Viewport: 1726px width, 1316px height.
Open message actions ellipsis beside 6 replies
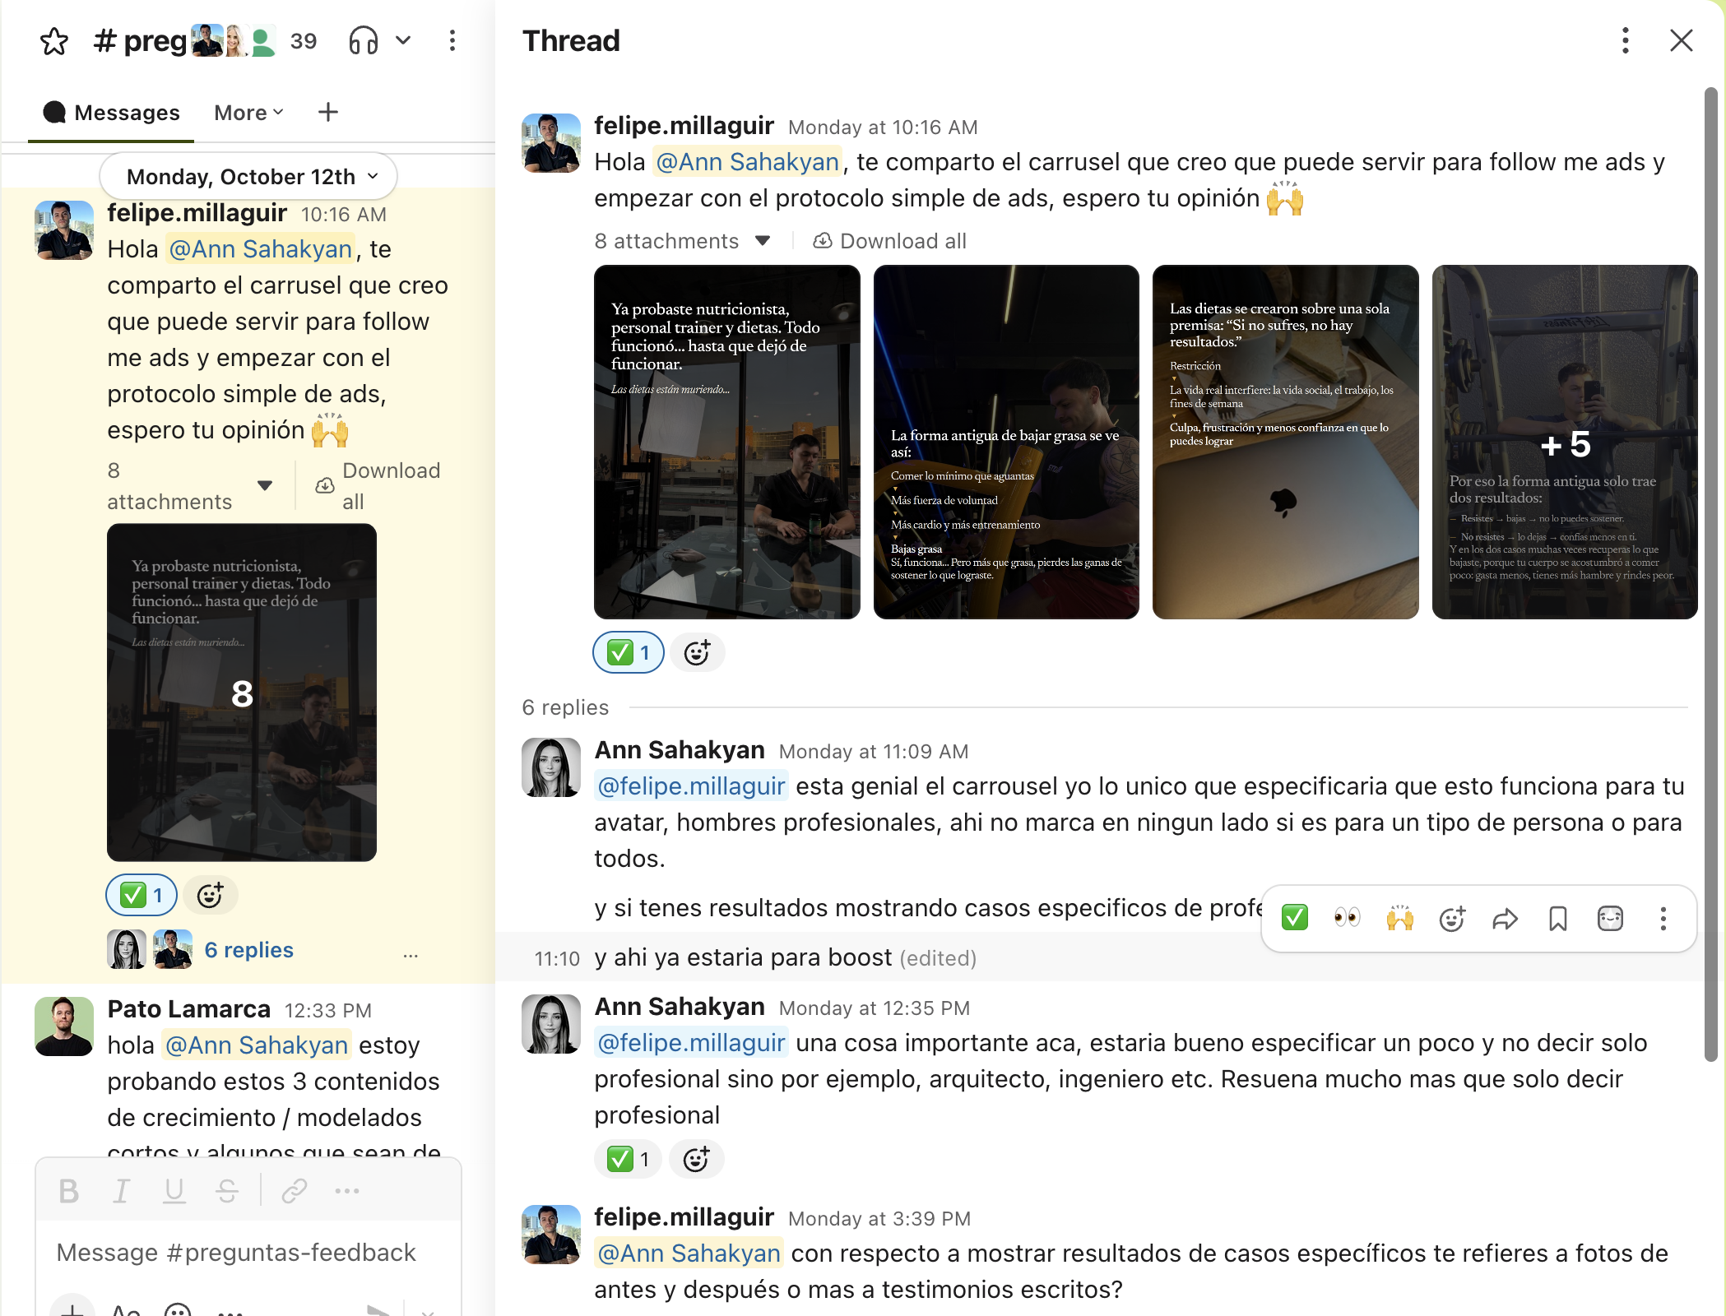[x=411, y=954]
